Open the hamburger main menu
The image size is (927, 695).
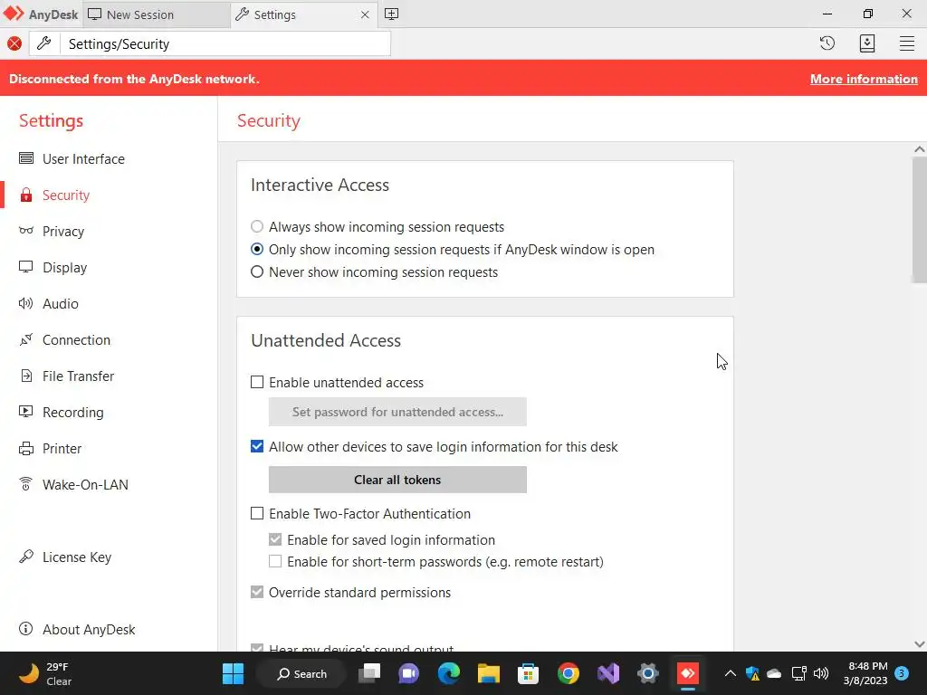click(907, 43)
